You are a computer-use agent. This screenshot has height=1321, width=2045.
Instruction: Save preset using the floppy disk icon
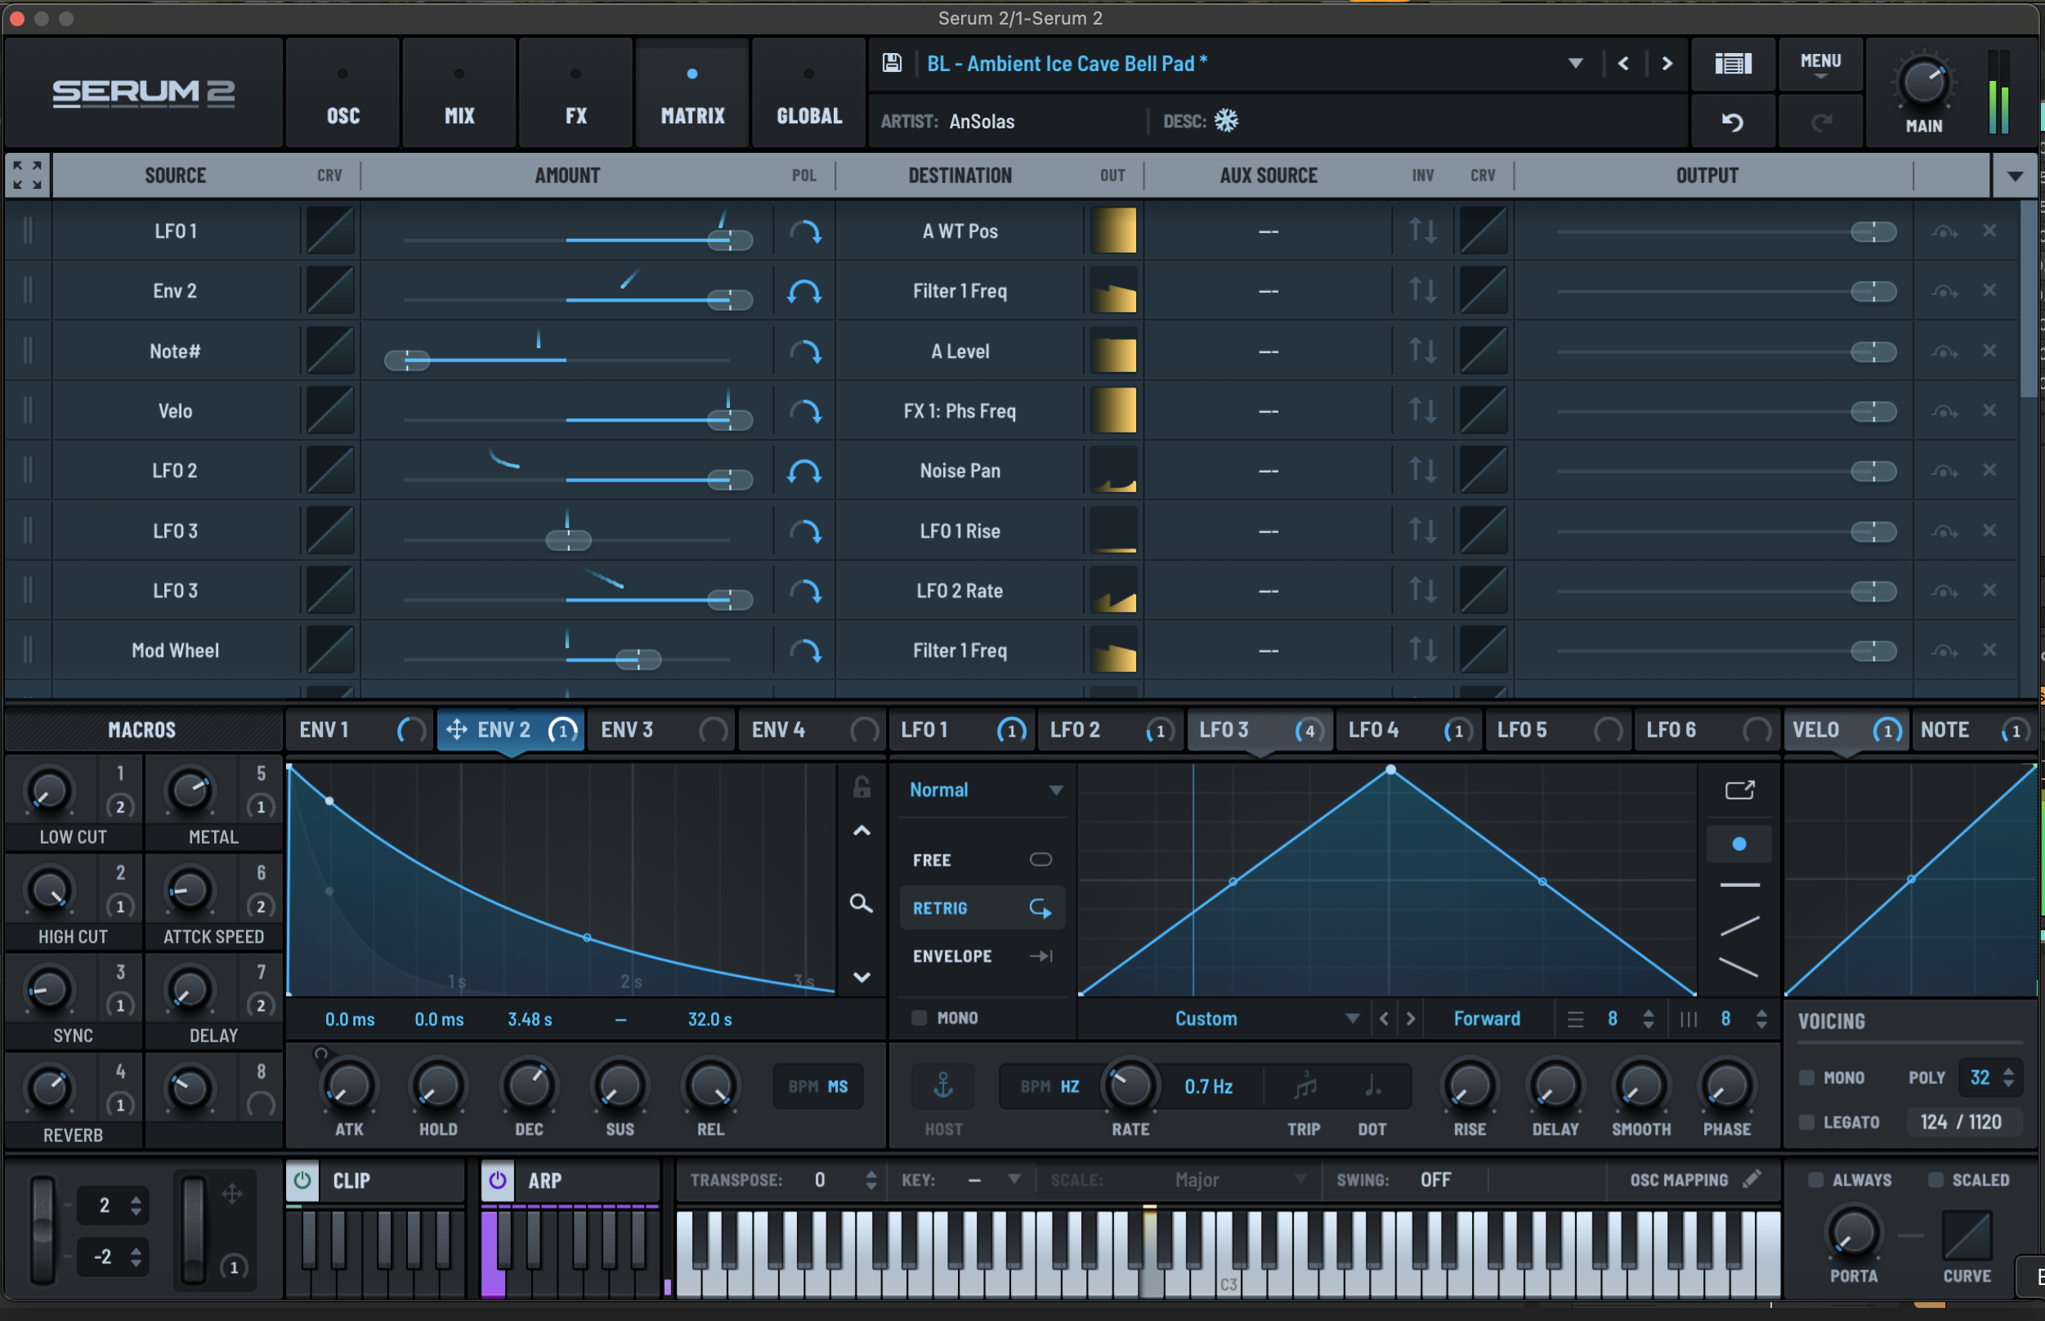892,63
